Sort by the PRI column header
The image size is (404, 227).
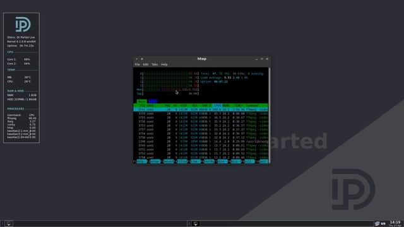[x=168, y=105]
